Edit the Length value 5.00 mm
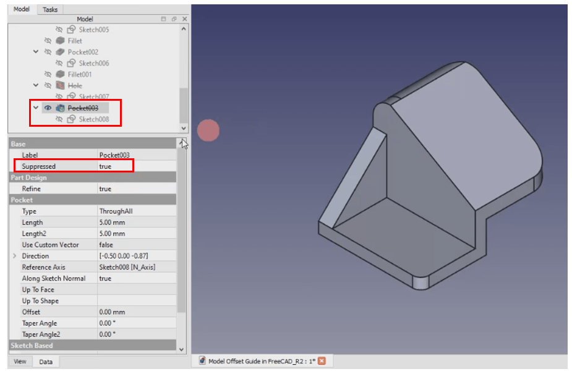 [x=137, y=223]
